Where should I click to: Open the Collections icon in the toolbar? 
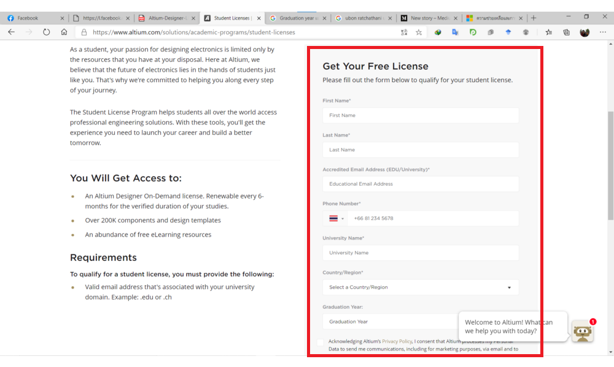tap(565, 32)
